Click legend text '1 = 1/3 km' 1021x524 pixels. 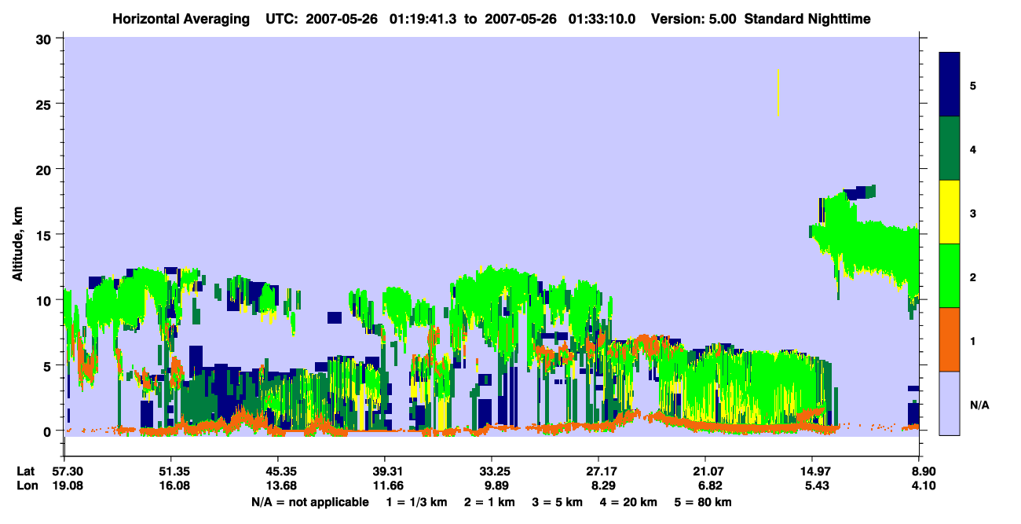point(417,502)
